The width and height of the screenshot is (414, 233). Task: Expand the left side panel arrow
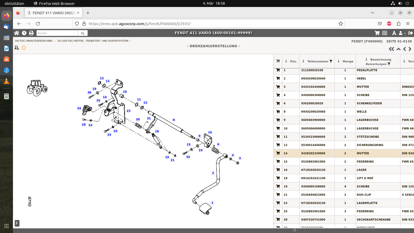click(17, 223)
